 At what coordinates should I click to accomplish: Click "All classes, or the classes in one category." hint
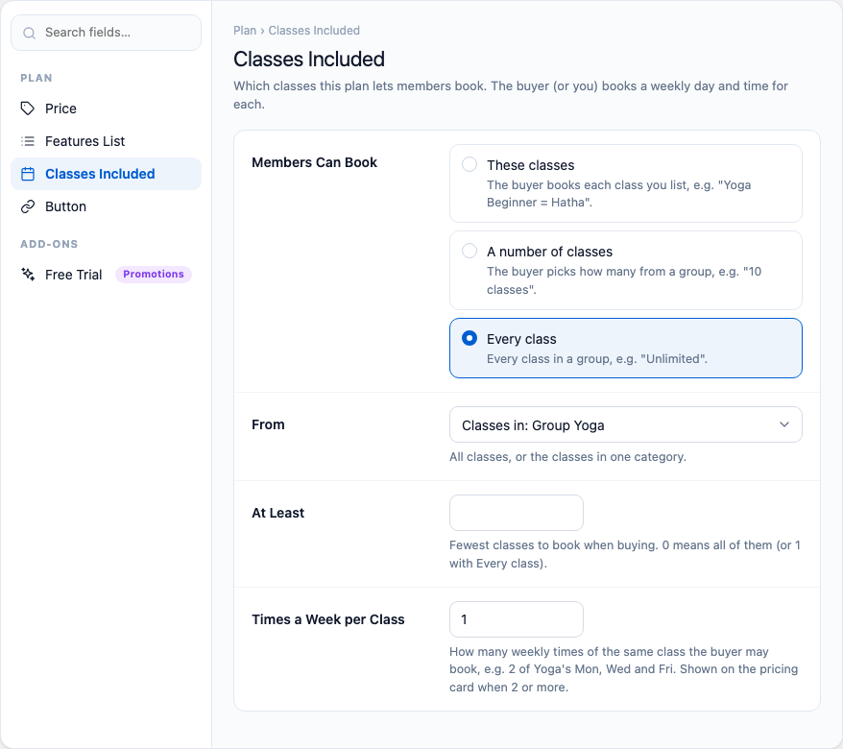[x=567, y=457]
